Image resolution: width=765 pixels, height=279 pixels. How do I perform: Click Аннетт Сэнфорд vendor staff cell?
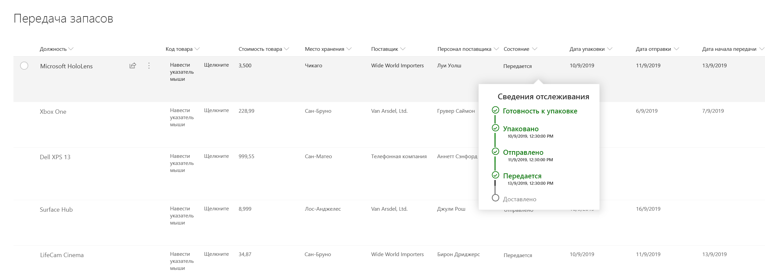pos(457,156)
